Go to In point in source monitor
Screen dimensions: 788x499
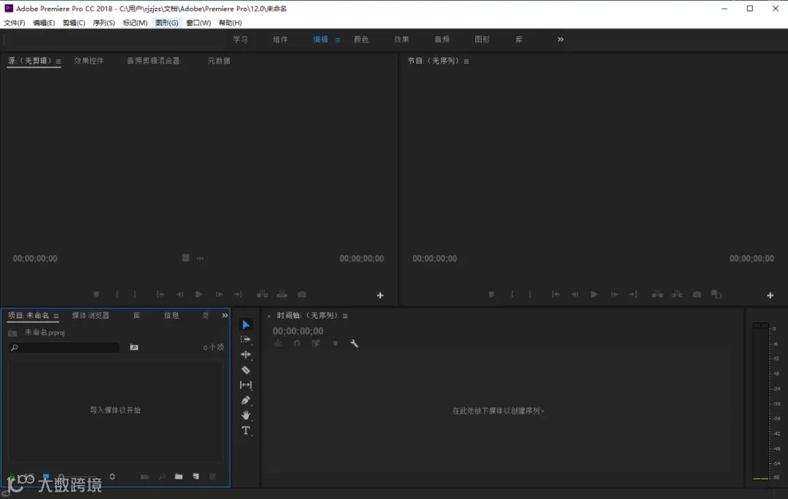point(161,295)
